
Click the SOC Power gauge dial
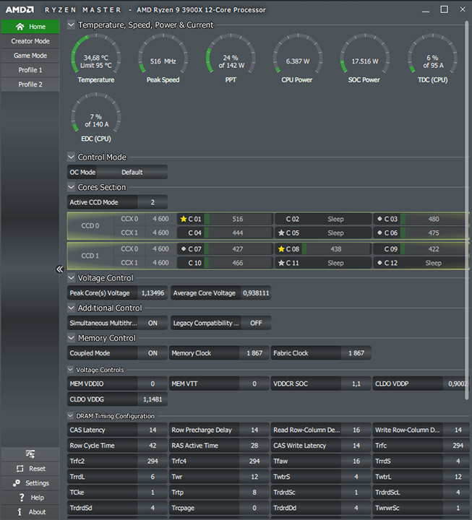click(x=364, y=54)
